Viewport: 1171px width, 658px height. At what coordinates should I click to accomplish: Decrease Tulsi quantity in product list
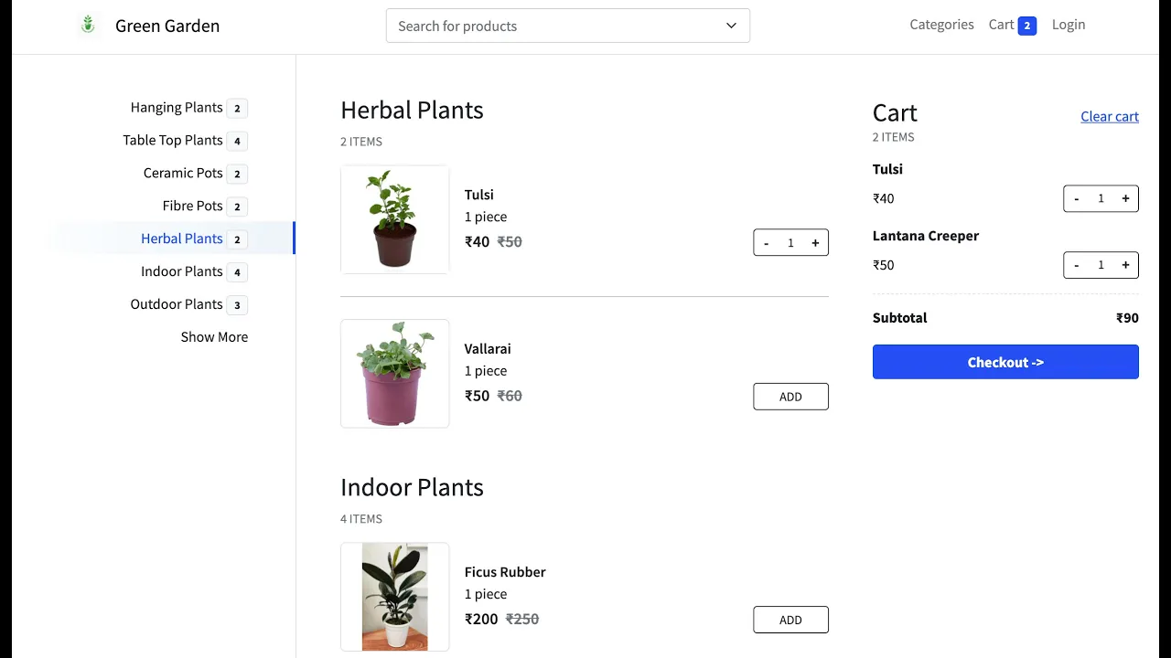tap(766, 243)
